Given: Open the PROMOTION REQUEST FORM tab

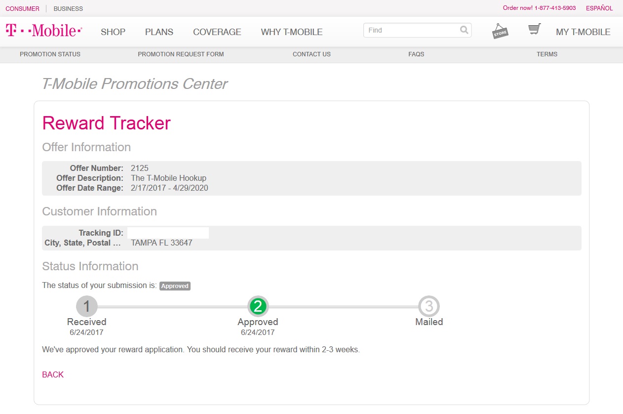Looking at the screenshot, I should click(x=181, y=54).
